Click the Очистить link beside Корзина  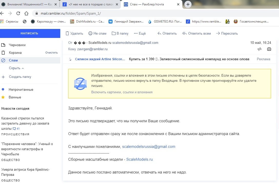(x=52, y=53)
